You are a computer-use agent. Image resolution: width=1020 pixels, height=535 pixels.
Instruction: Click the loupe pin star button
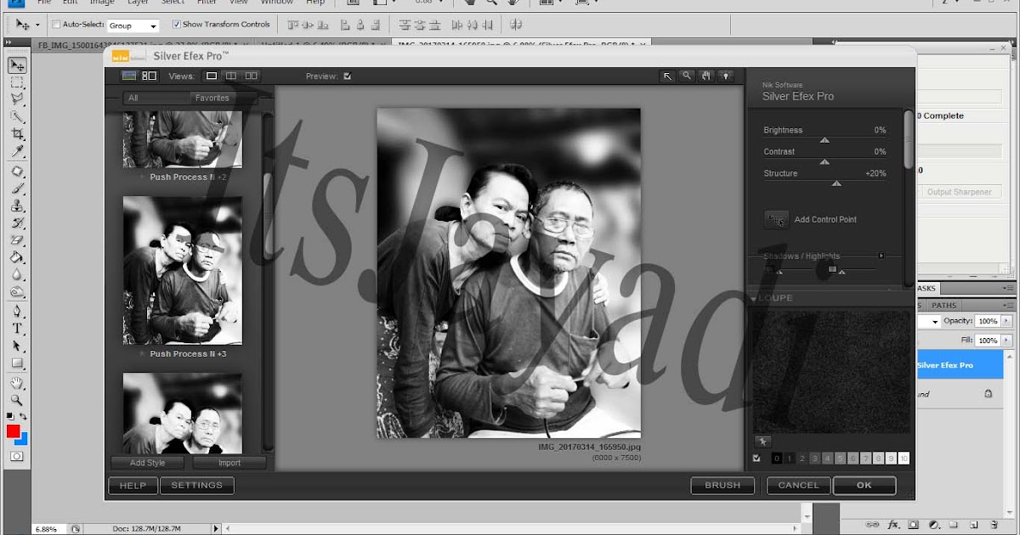point(762,442)
